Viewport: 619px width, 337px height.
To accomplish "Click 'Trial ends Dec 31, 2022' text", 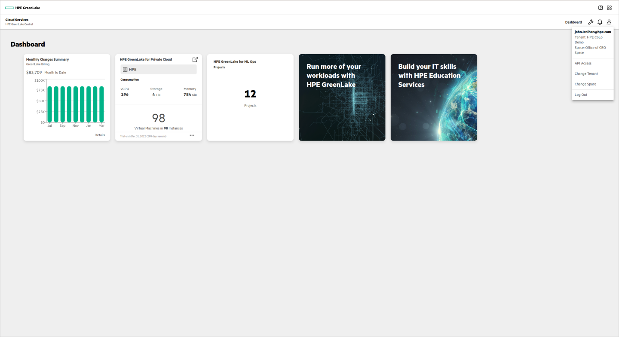I will (143, 136).
